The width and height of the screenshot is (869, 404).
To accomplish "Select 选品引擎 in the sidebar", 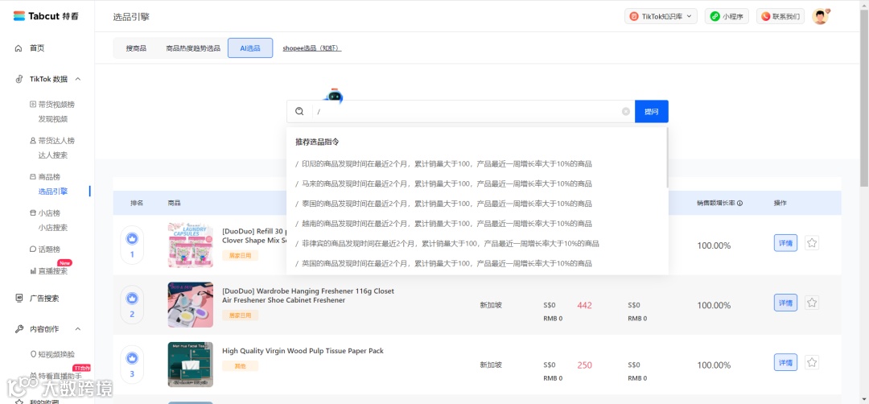I will pos(52,192).
